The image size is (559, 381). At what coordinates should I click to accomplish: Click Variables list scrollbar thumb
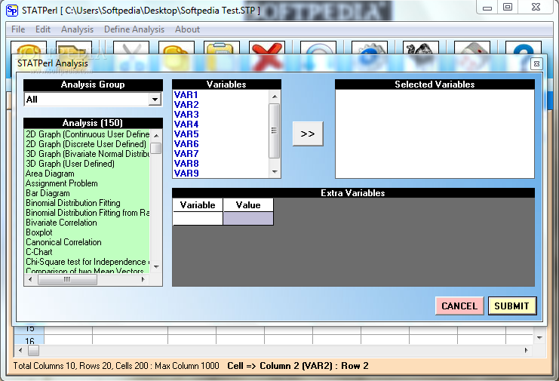pos(274,131)
